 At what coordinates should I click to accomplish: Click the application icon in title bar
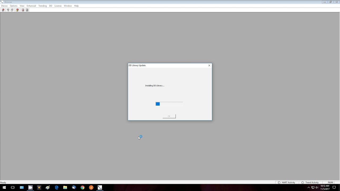[x=2, y=2]
